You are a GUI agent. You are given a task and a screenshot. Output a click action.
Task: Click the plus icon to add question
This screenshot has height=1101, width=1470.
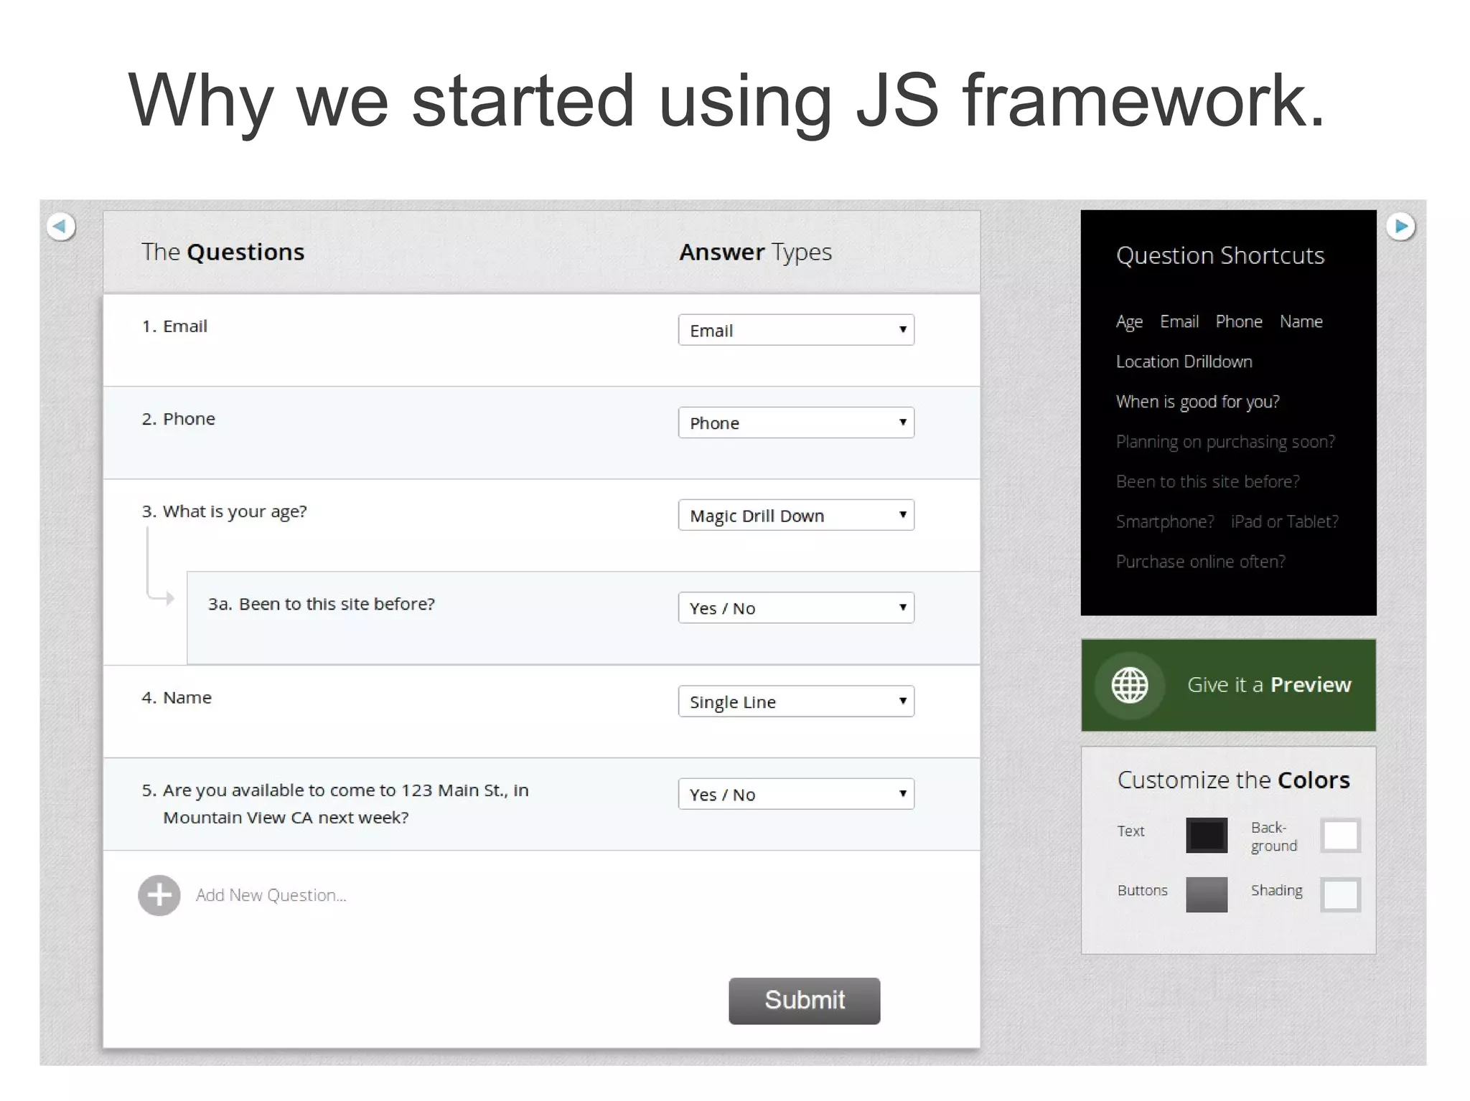pos(159,895)
